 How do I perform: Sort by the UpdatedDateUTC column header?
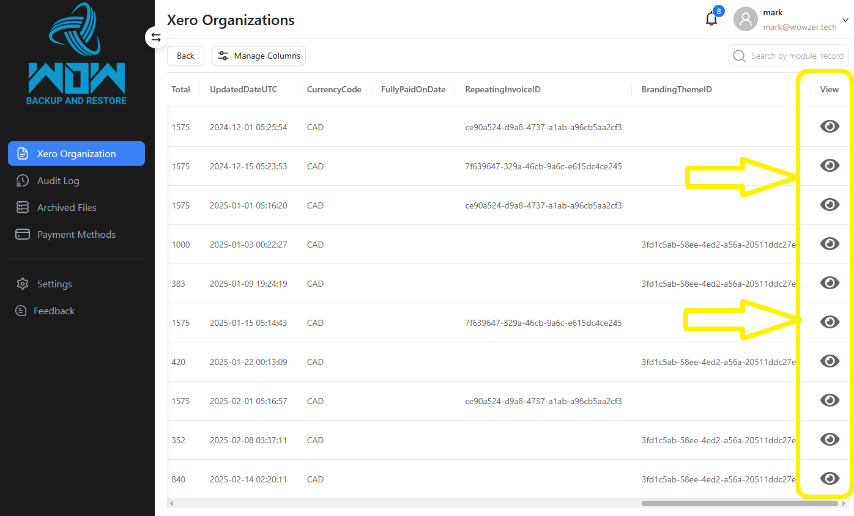[243, 89]
